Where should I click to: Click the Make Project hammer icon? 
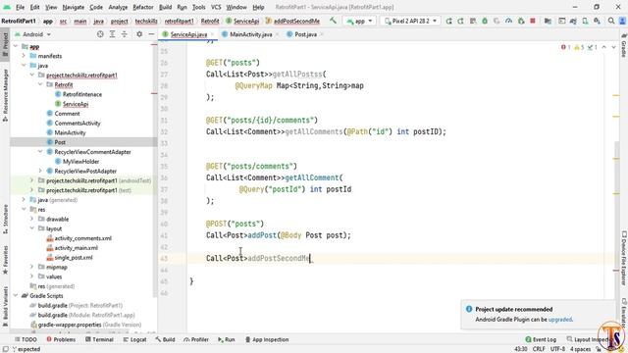click(x=333, y=21)
